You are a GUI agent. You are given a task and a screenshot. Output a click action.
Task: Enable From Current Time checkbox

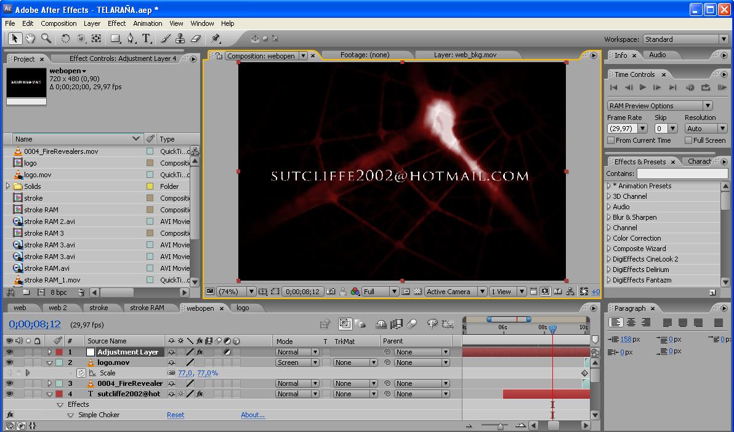[x=611, y=140]
